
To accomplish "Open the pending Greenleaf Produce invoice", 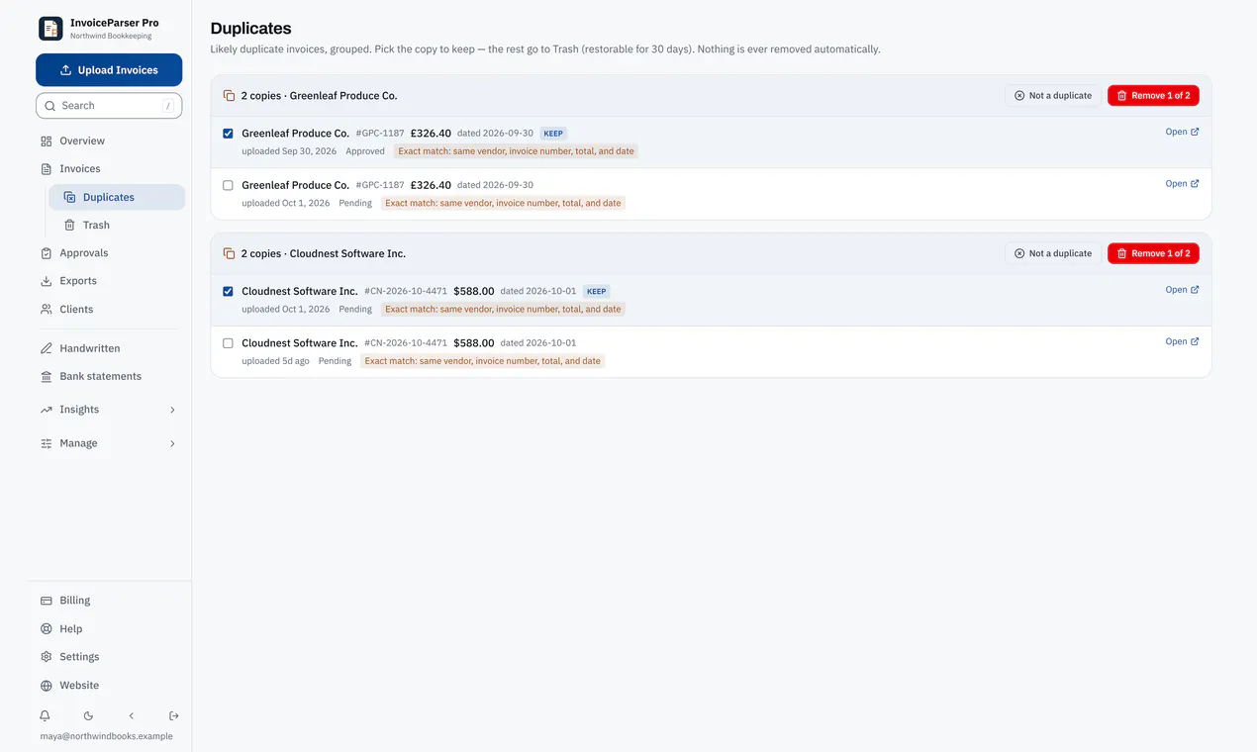I will tap(1182, 183).
